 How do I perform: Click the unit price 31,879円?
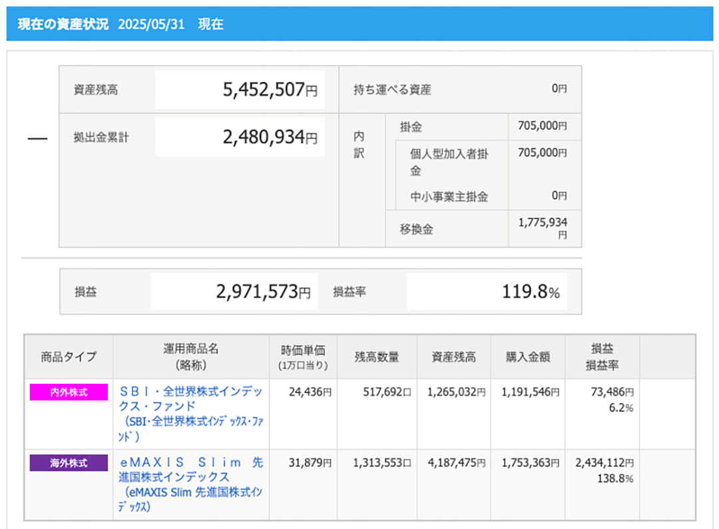310,463
